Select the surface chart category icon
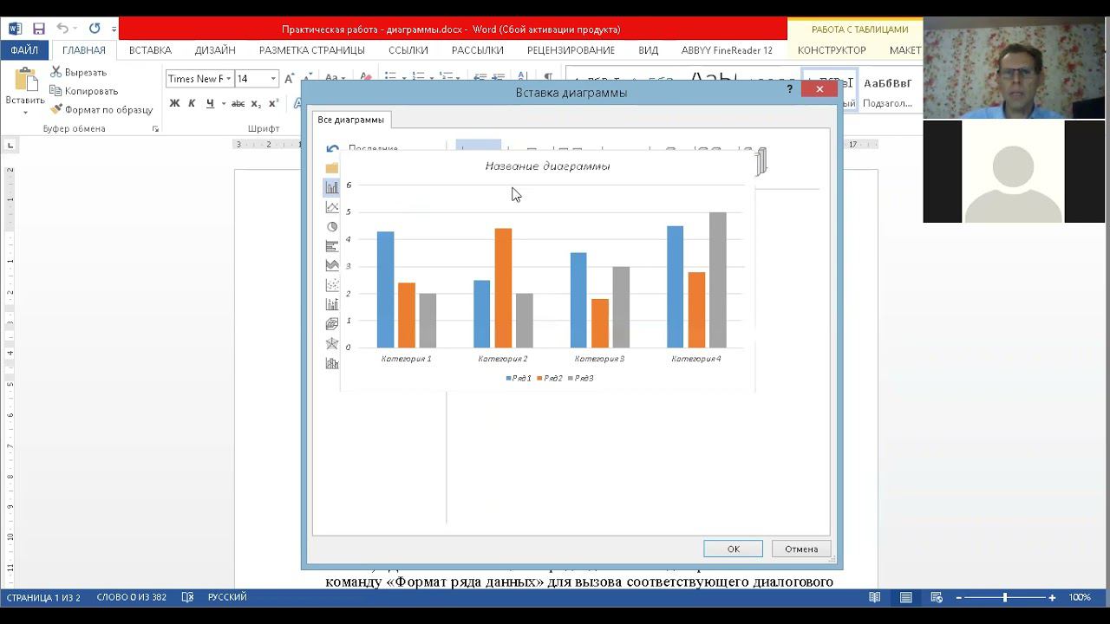This screenshot has width=1110, height=624. [332, 324]
